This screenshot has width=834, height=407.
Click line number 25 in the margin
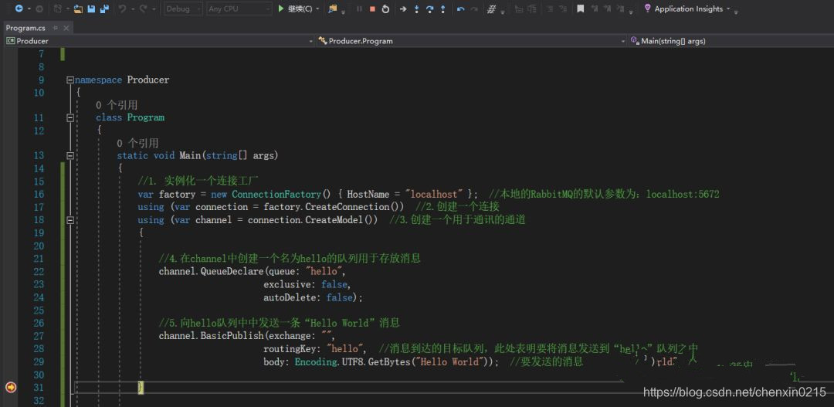[39, 310]
